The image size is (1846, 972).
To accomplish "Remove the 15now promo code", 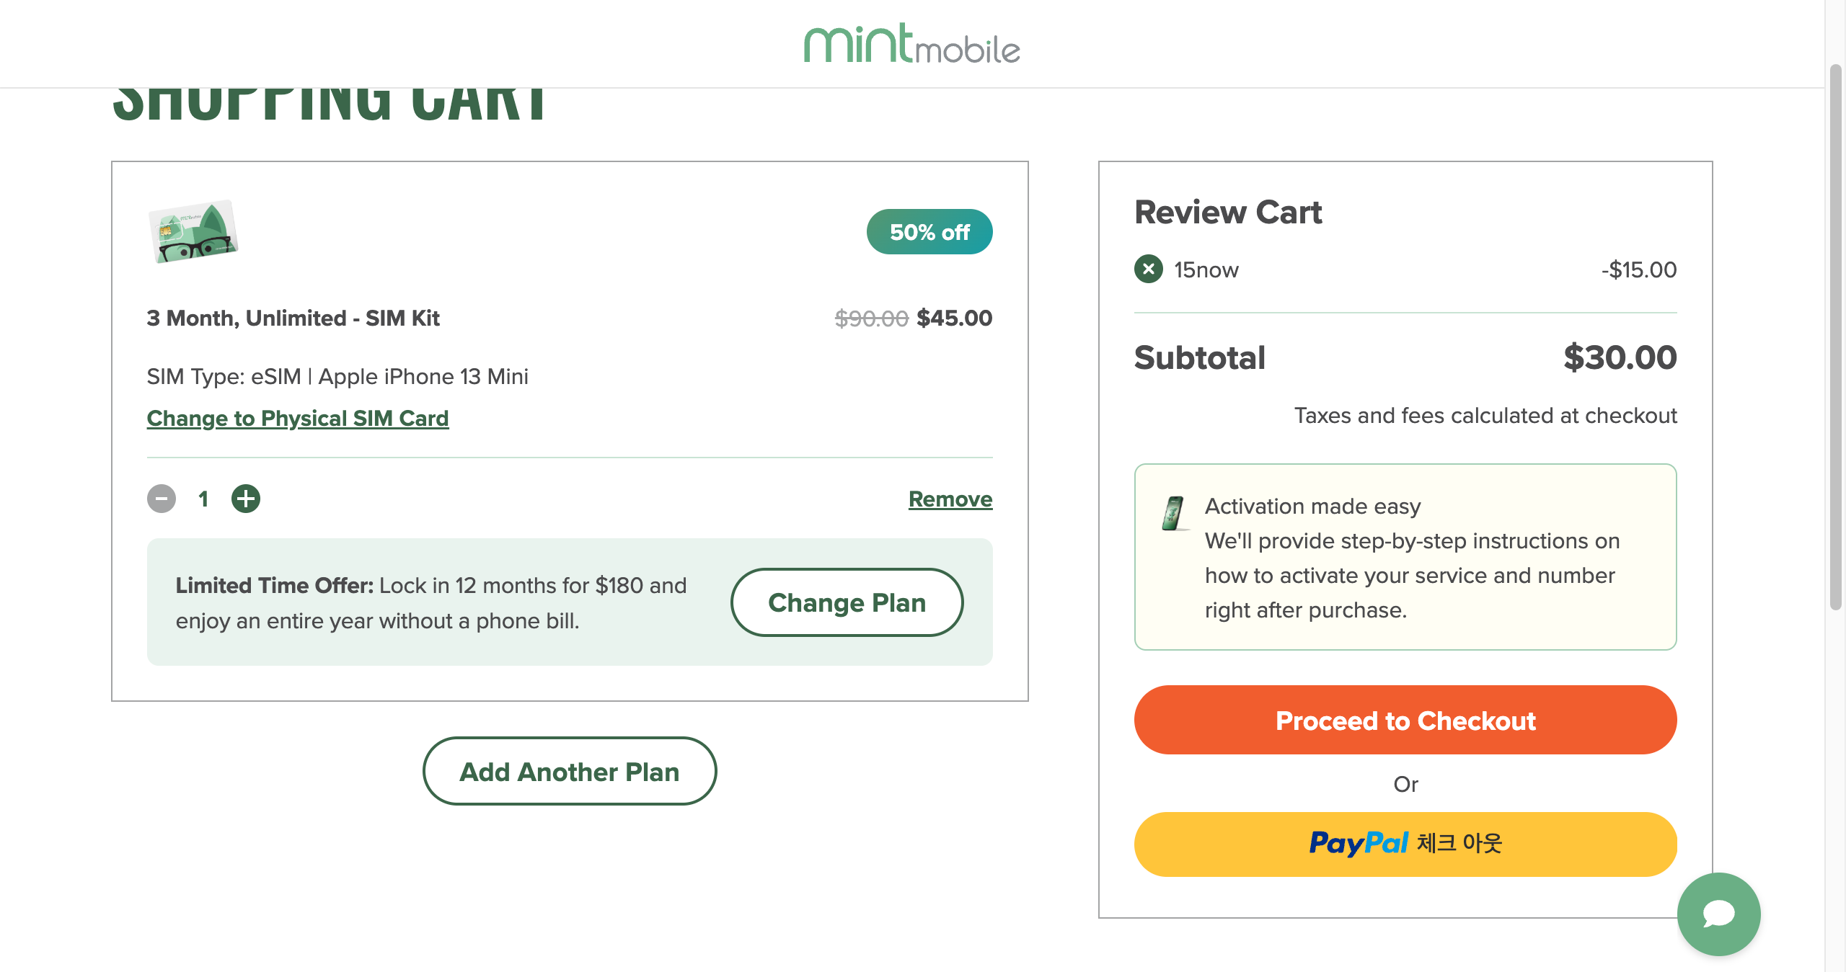I will pyautogui.click(x=1148, y=269).
